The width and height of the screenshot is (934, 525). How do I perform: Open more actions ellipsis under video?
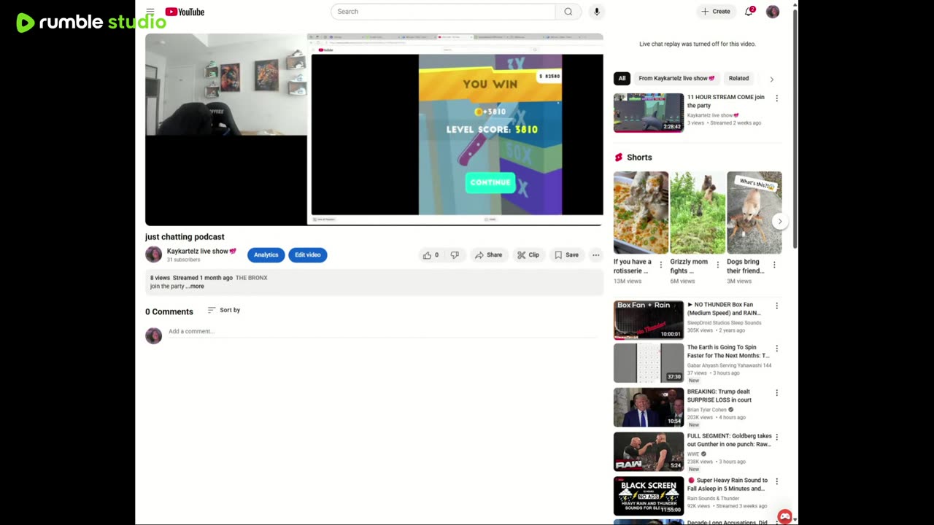click(596, 255)
